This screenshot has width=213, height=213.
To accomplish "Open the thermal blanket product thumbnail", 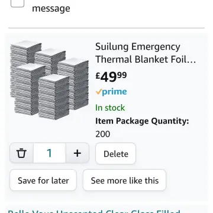I will click(x=49, y=80).
